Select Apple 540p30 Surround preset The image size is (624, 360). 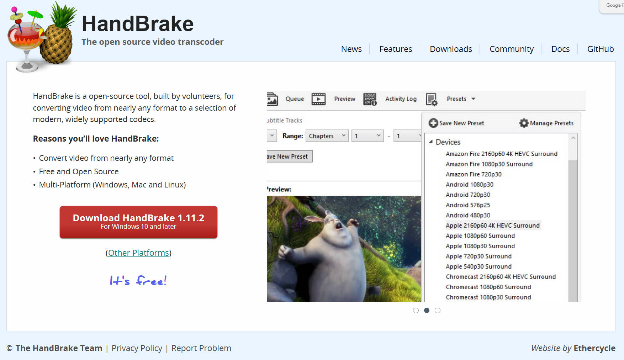pyautogui.click(x=478, y=267)
